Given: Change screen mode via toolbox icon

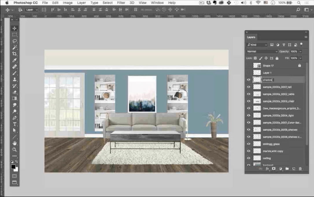Looking at the screenshot, I should pos(14,182).
